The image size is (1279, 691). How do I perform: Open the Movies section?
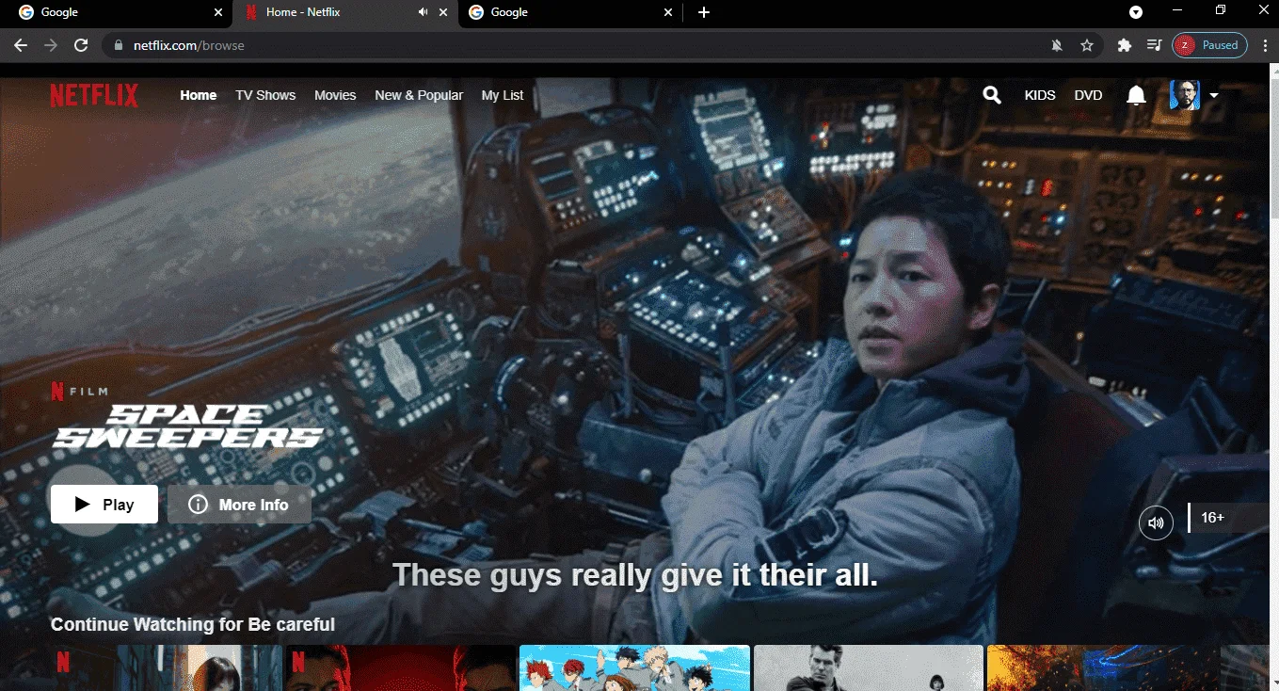335,95
